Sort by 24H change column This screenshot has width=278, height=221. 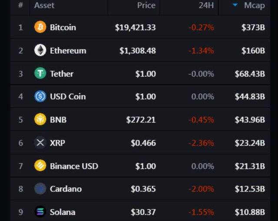pos(206,5)
